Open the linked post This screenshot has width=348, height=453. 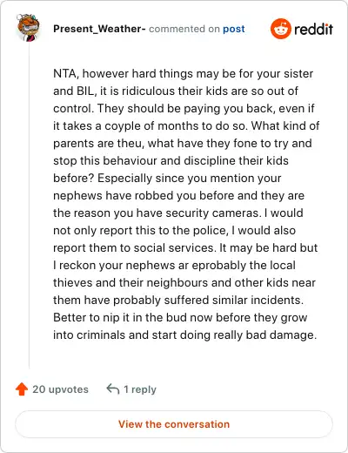click(234, 29)
